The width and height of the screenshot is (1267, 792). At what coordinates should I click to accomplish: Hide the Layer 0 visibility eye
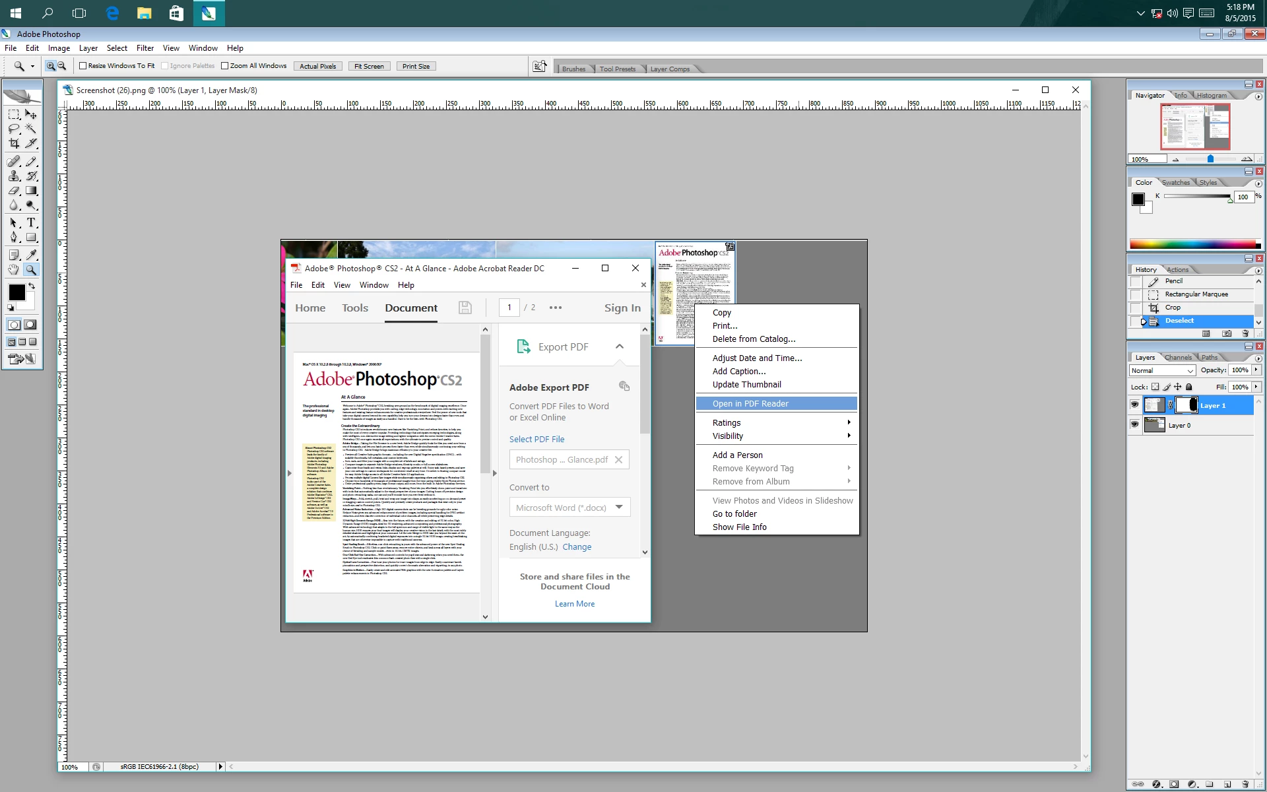tap(1136, 425)
